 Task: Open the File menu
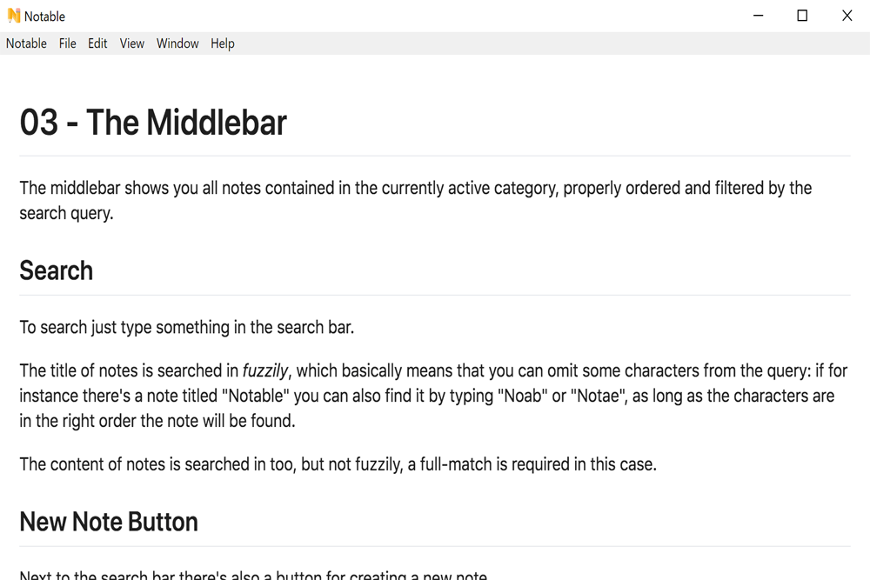(67, 43)
